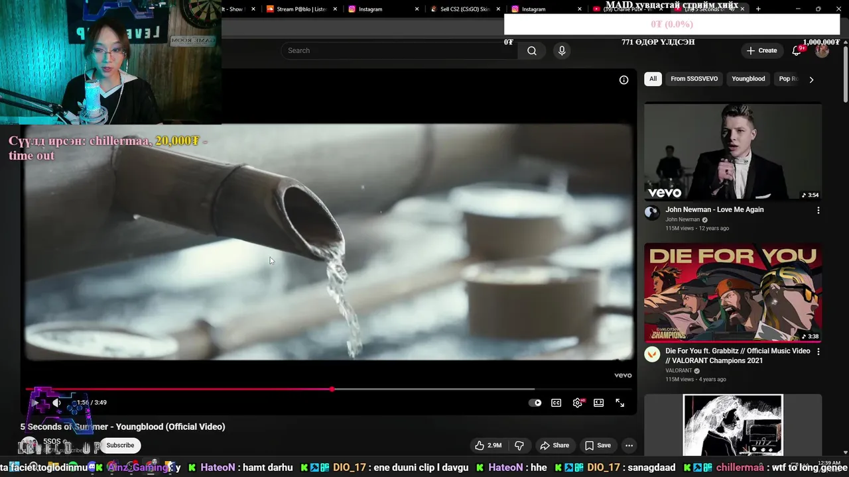This screenshot has width=849, height=477.
Task: Select the Youngblood filter chip
Action: [x=748, y=79]
